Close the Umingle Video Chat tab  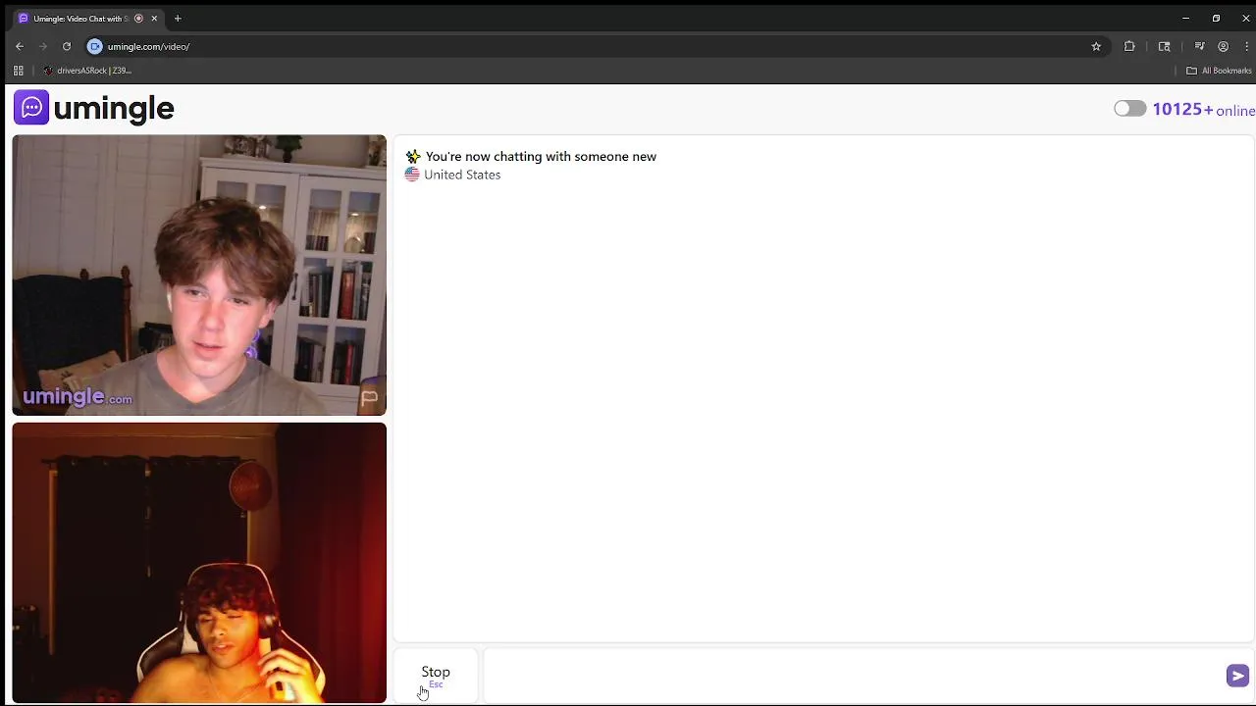(154, 19)
